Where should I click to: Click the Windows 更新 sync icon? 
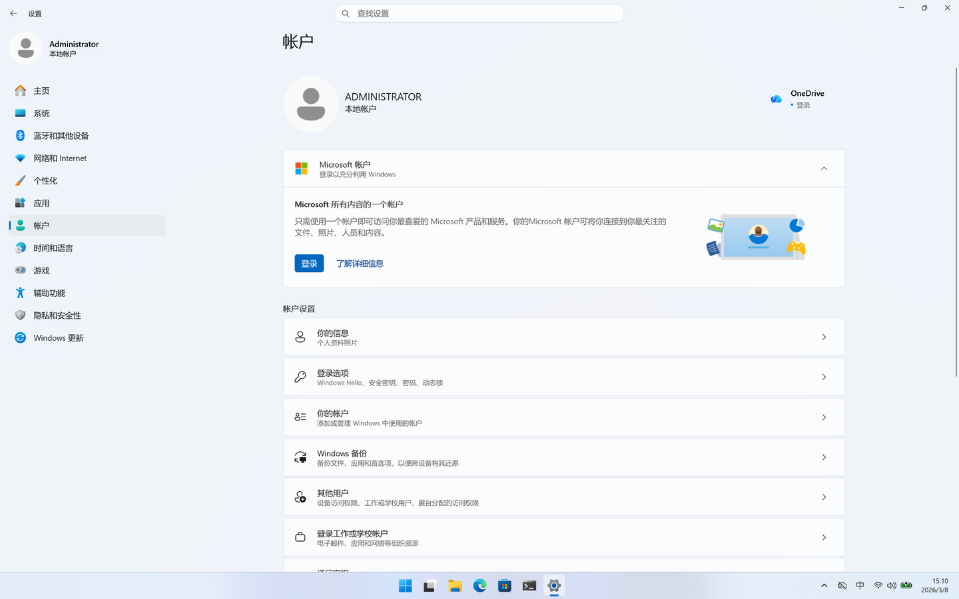tap(21, 337)
